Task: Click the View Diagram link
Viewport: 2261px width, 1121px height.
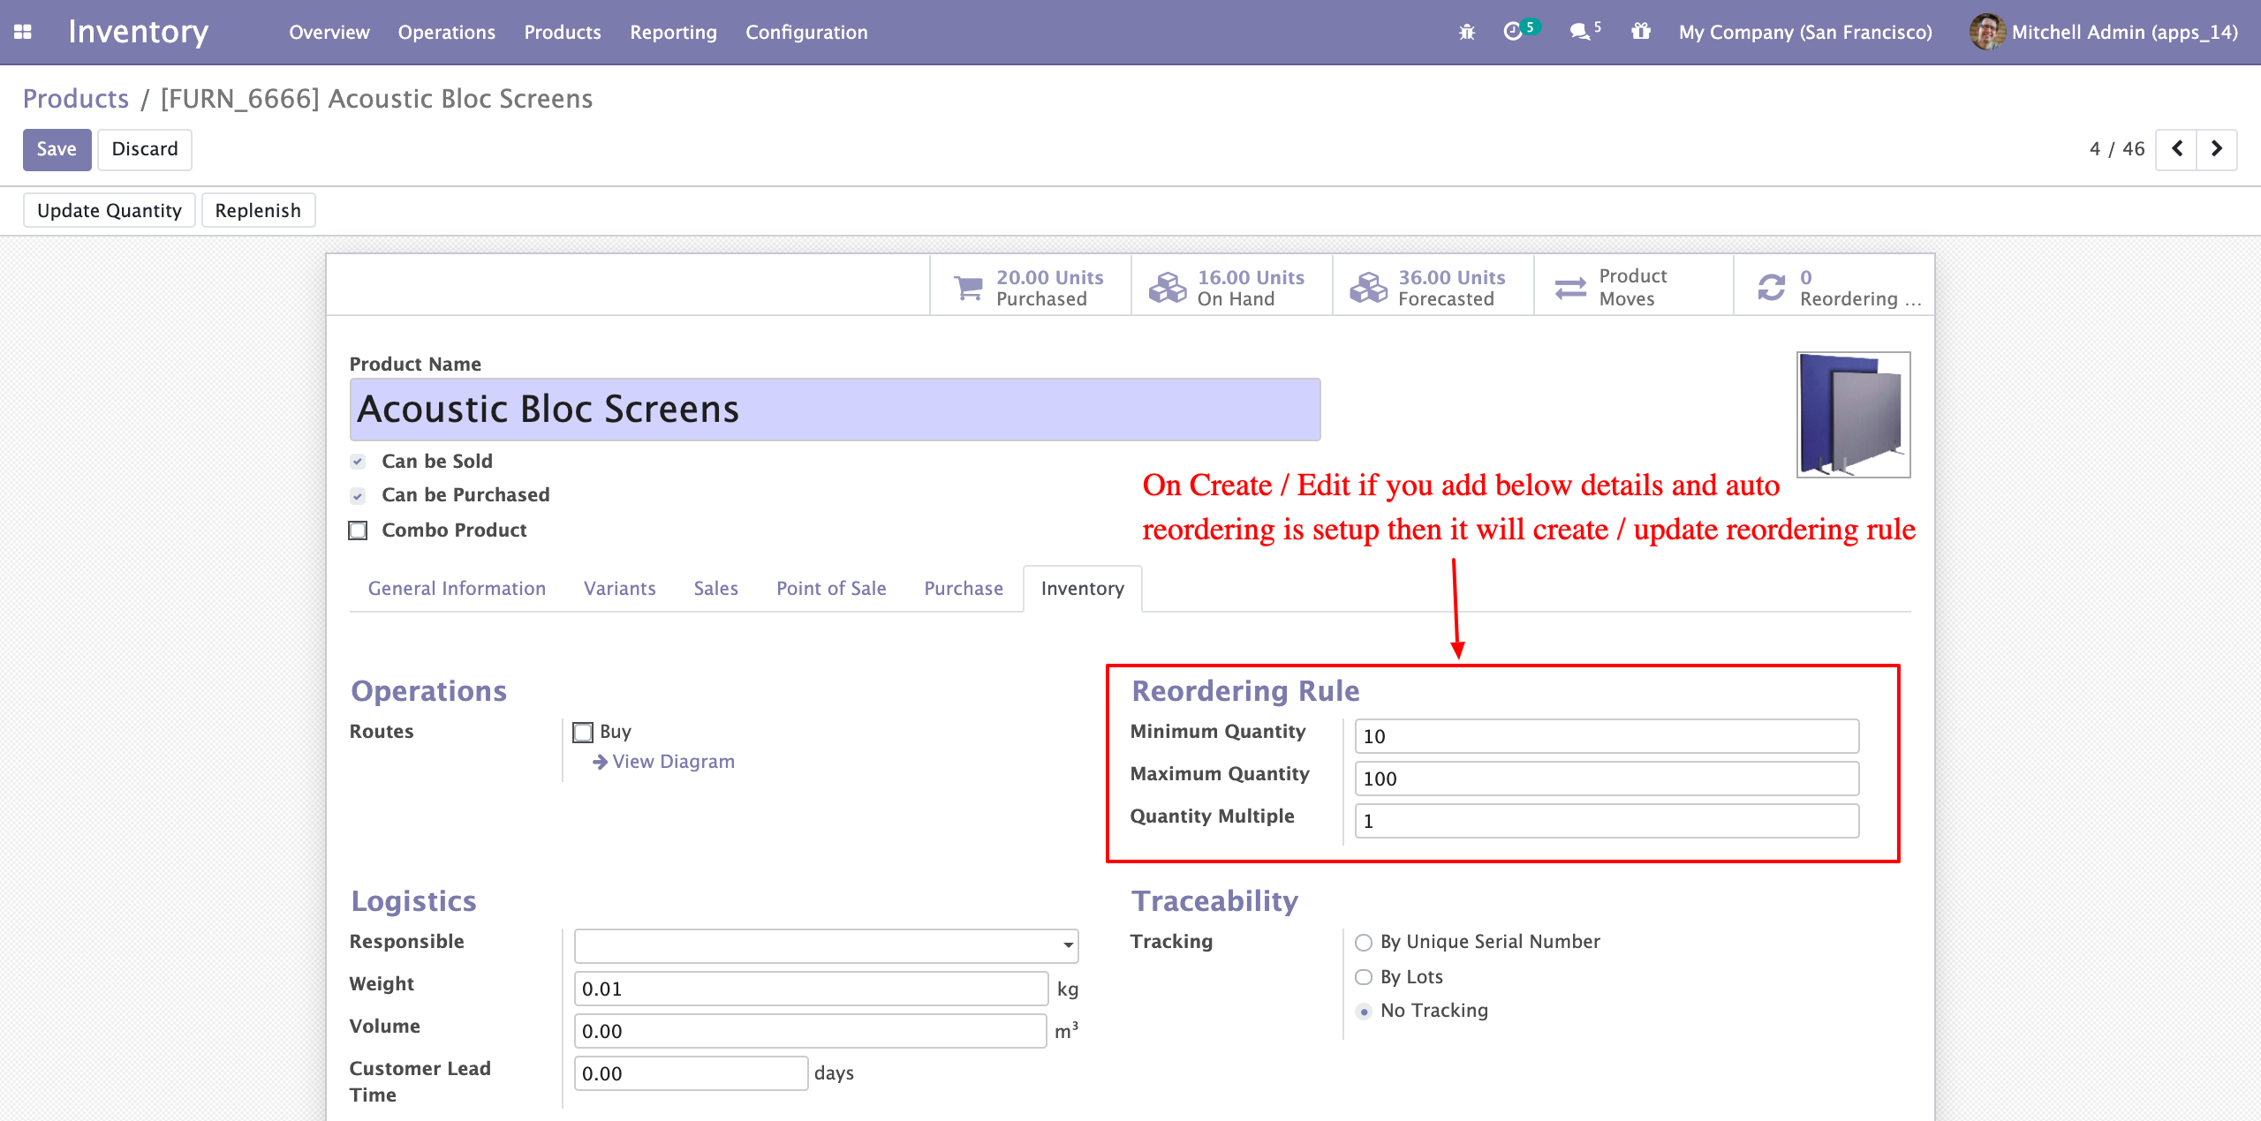Action: point(672,762)
